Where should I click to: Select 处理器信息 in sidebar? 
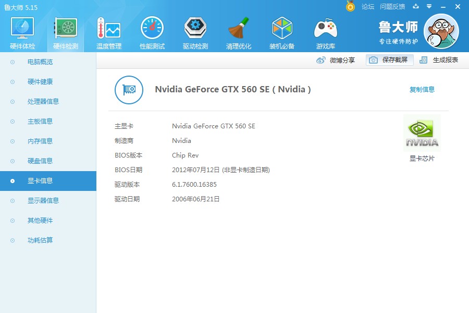click(x=48, y=102)
